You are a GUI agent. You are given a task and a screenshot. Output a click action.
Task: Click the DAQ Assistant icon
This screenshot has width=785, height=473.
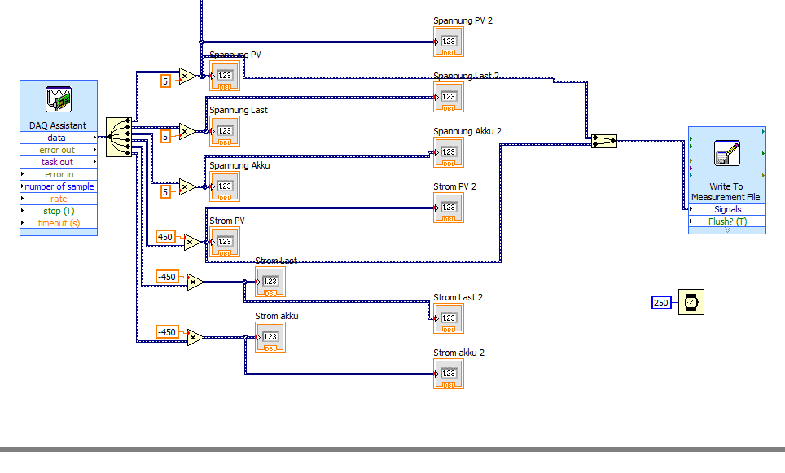point(59,99)
